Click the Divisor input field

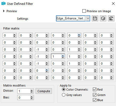(x=24, y=91)
